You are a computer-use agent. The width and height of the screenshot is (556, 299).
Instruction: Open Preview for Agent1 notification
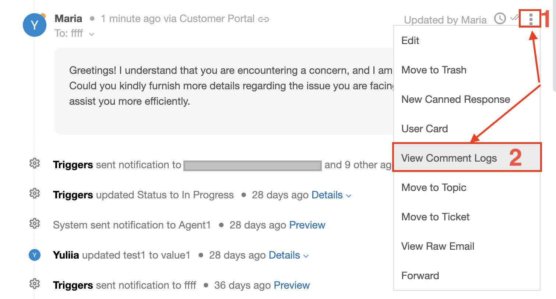(x=307, y=225)
